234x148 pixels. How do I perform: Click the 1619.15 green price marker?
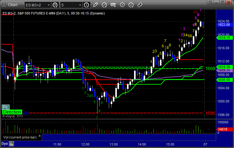pyautogui.click(x=224, y=38)
